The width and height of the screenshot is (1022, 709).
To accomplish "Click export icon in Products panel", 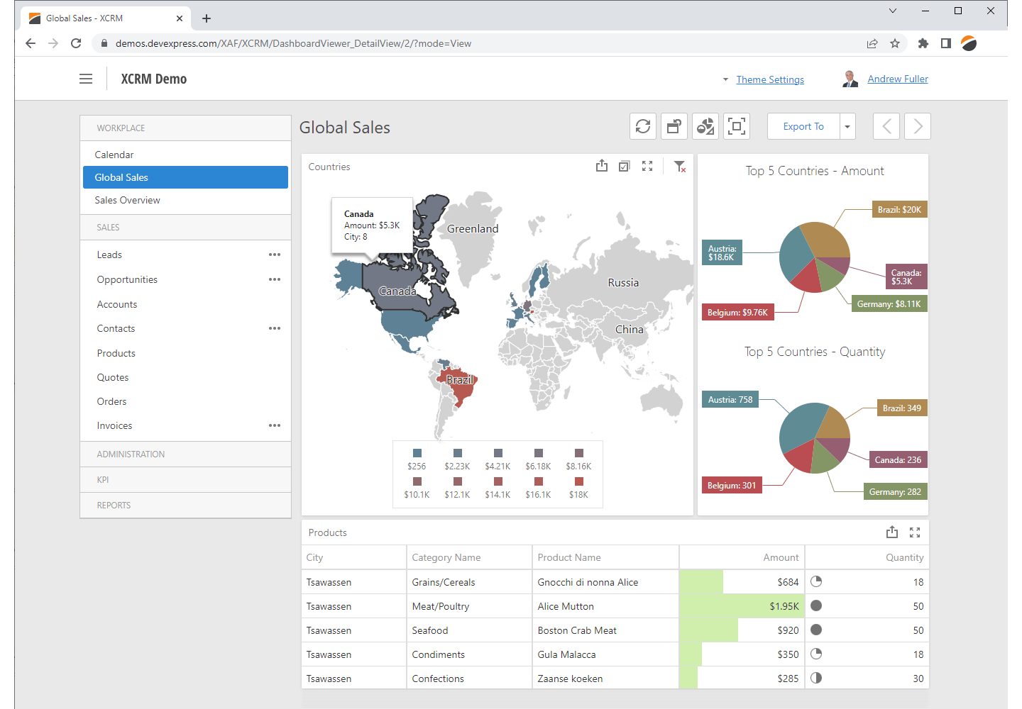I will [892, 532].
